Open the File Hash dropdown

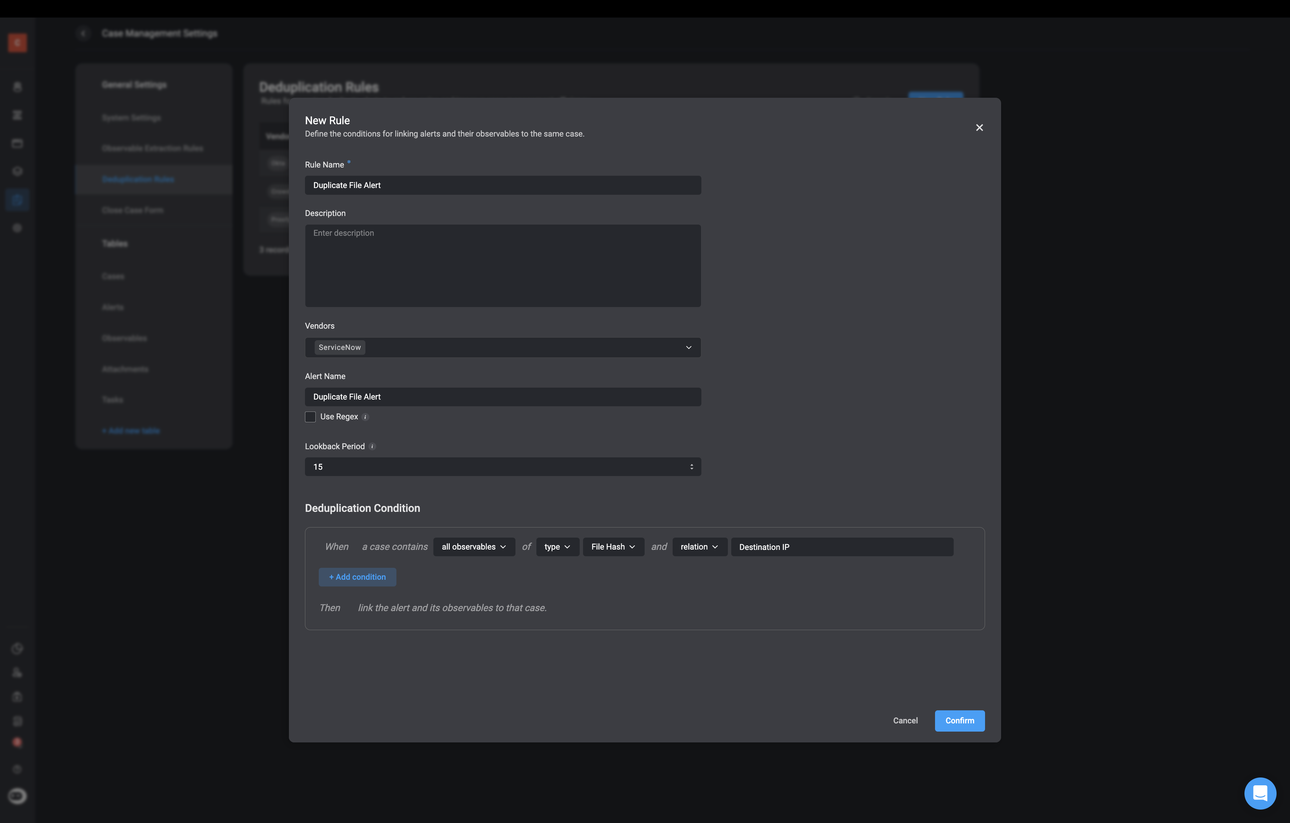click(x=613, y=547)
